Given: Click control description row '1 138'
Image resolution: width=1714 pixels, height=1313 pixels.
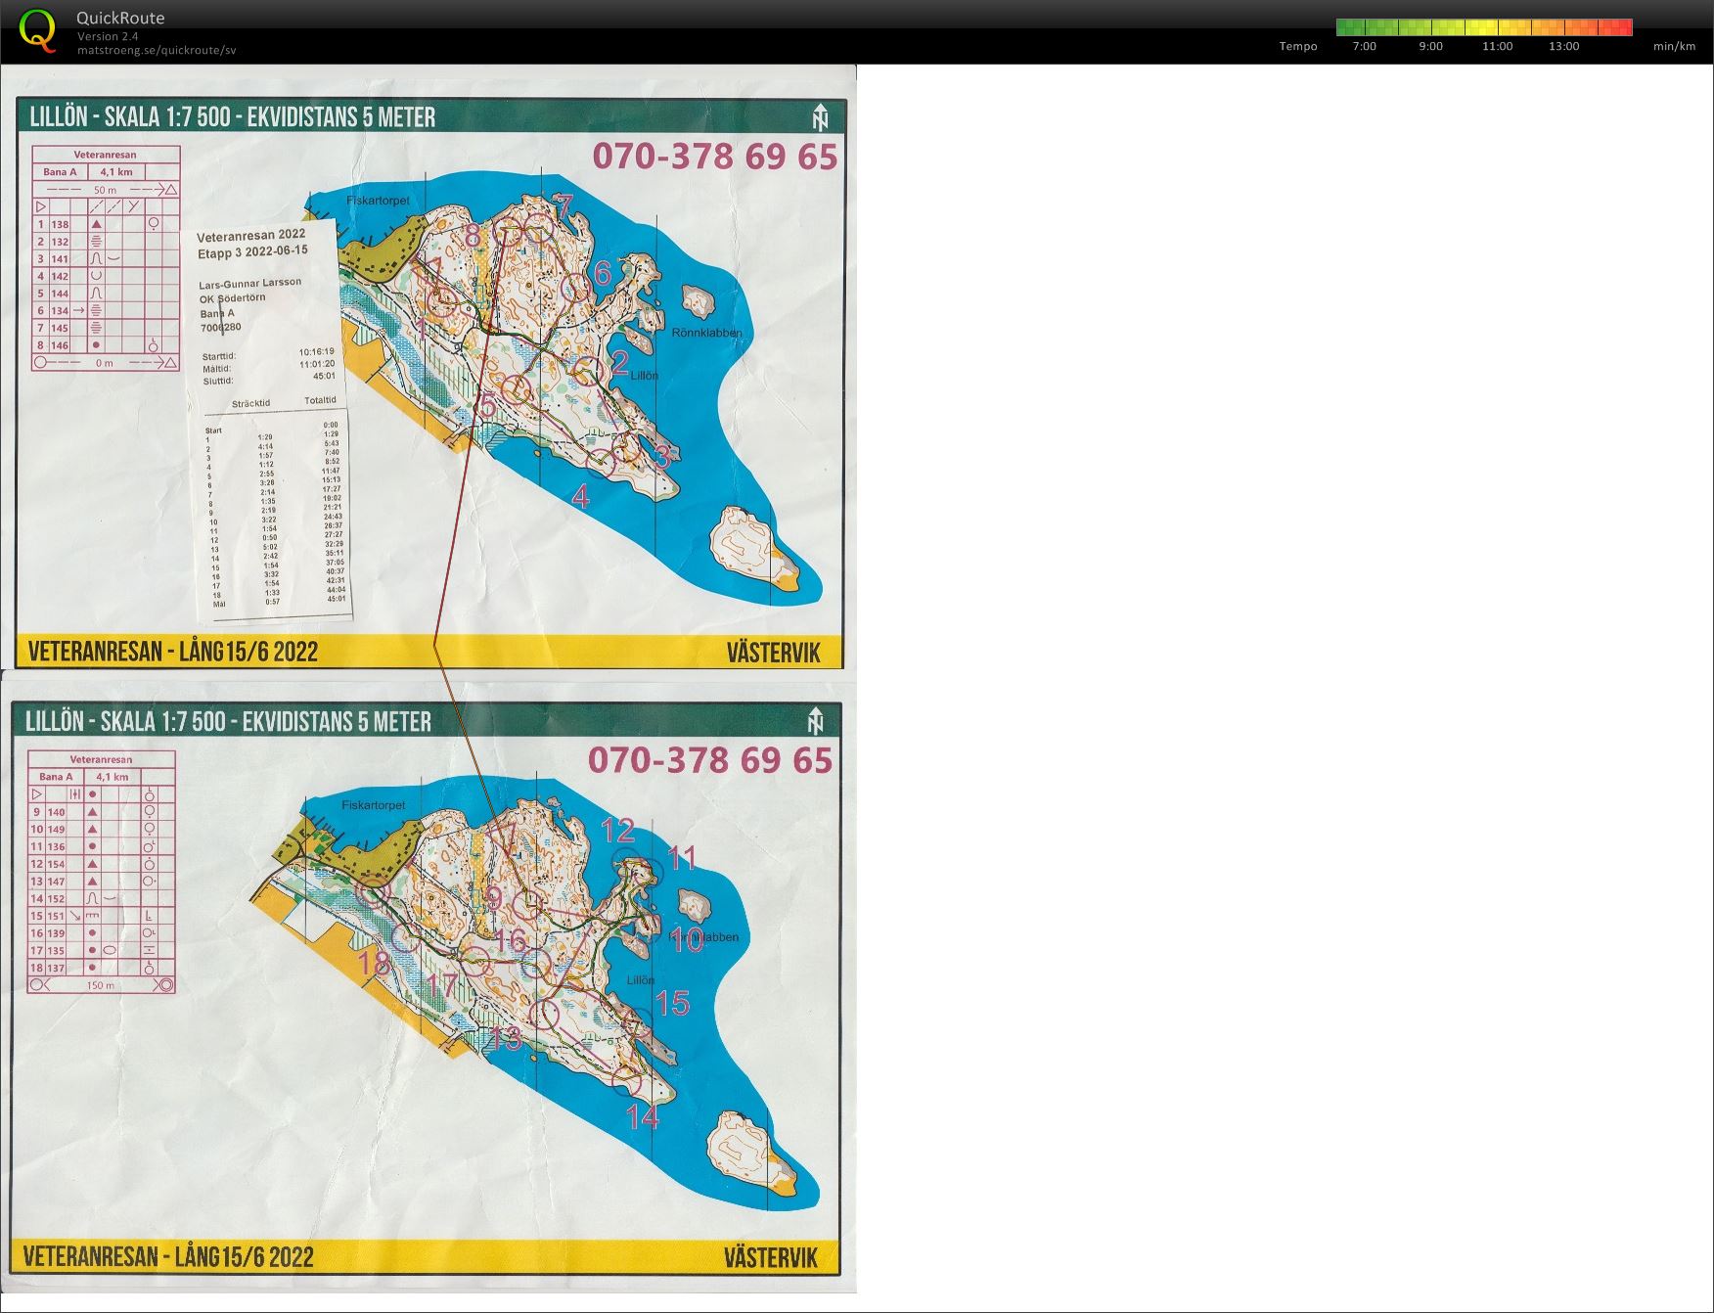Looking at the screenshot, I should tap(106, 224).
